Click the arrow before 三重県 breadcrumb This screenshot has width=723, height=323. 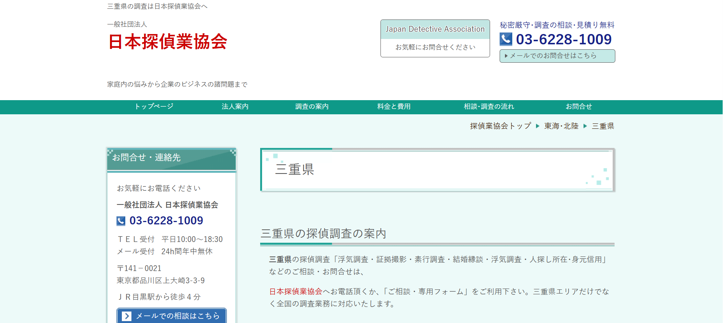[585, 126]
